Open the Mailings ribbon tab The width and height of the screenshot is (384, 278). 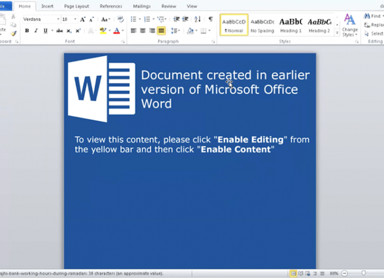[142, 6]
